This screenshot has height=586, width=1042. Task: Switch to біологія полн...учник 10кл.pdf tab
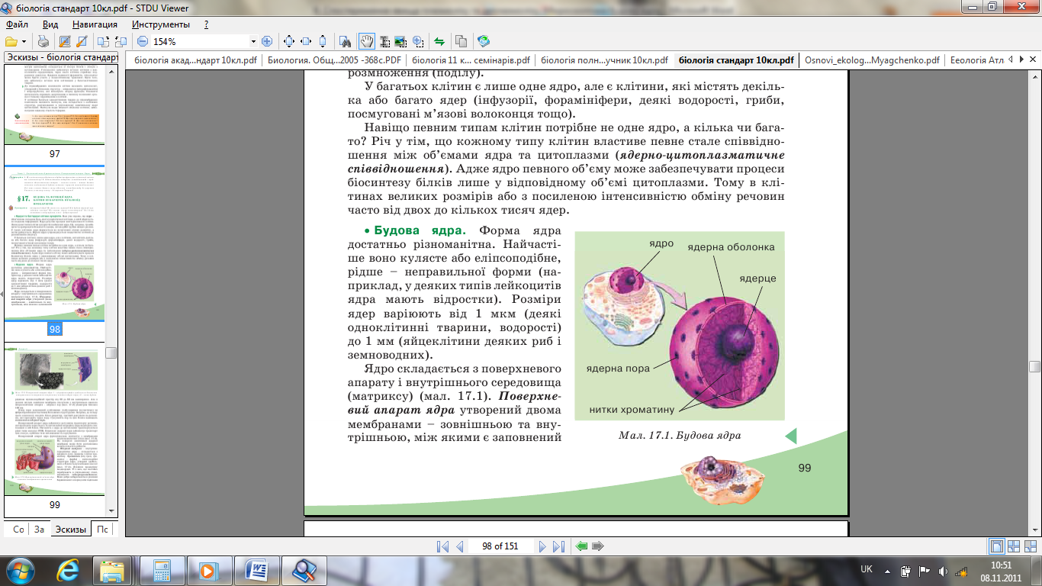tap(604, 60)
